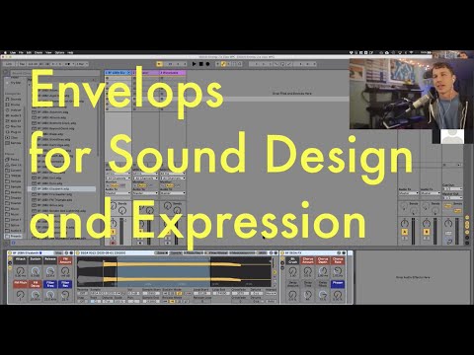Start playback with the Play button
The height and width of the screenshot is (355, 474).
point(194,64)
